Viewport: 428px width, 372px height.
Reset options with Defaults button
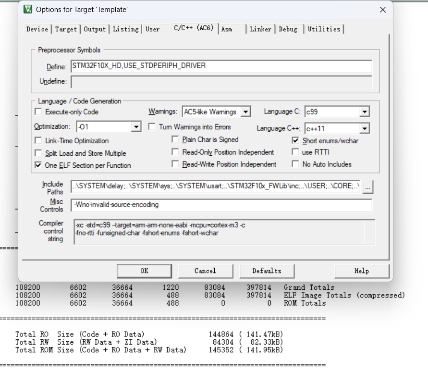[267, 271]
